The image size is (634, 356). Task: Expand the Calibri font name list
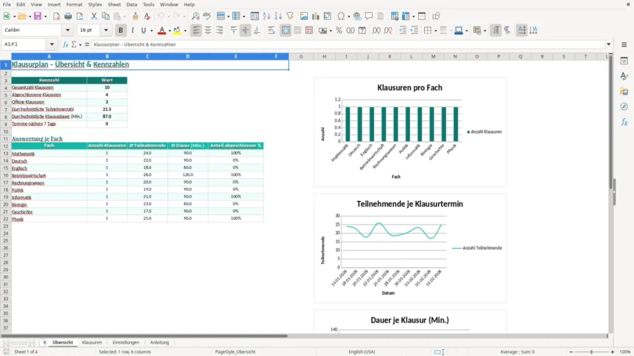(x=67, y=30)
